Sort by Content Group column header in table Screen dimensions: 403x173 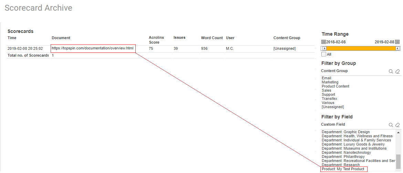point(287,38)
